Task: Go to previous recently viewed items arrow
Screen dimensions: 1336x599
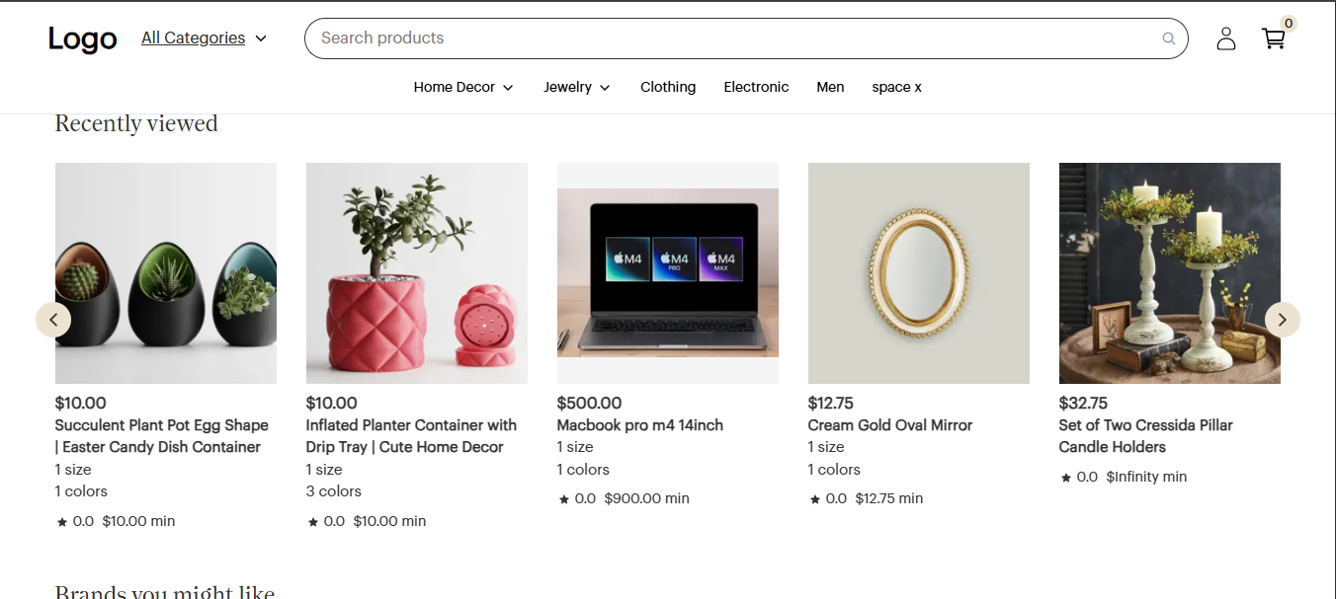Action: (x=53, y=320)
